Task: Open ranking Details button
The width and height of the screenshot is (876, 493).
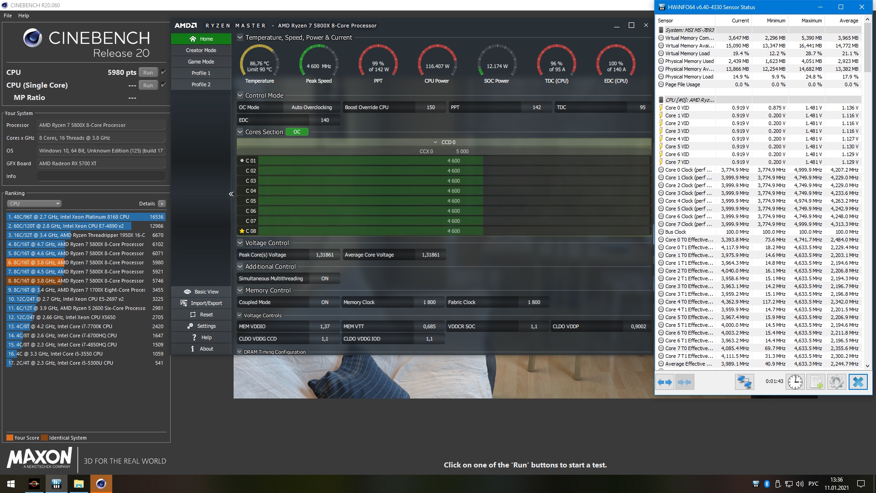Action: (x=162, y=204)
